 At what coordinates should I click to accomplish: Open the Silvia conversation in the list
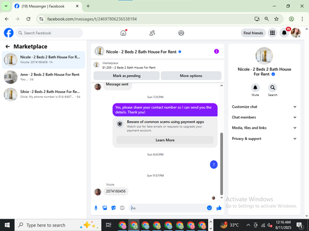coord(43,94)
